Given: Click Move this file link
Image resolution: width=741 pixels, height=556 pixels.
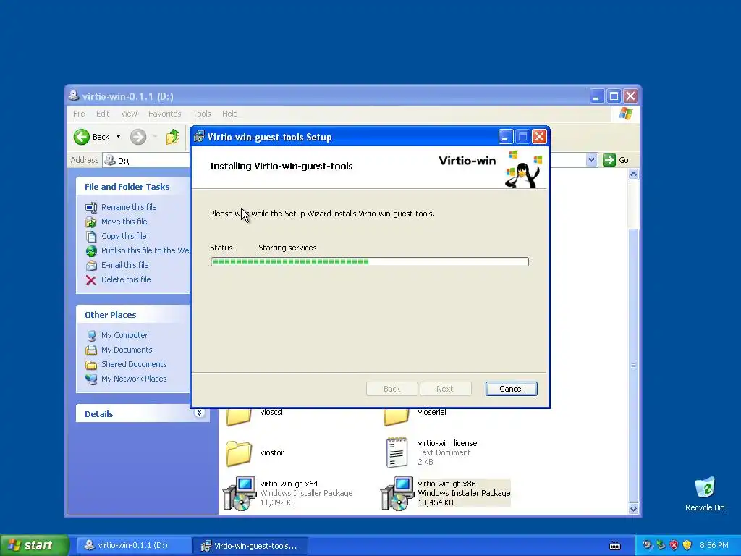Looking at the screenshot, I should pos(124,222).
